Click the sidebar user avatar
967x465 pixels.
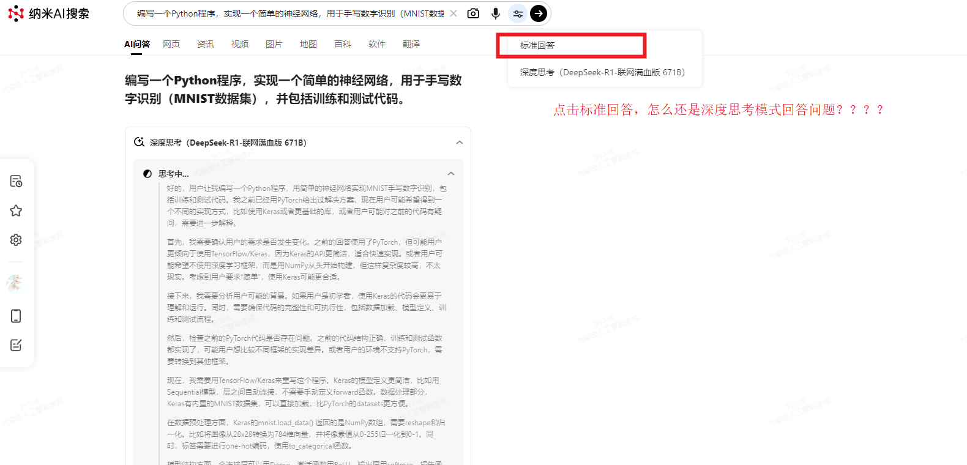pos(15,283)
